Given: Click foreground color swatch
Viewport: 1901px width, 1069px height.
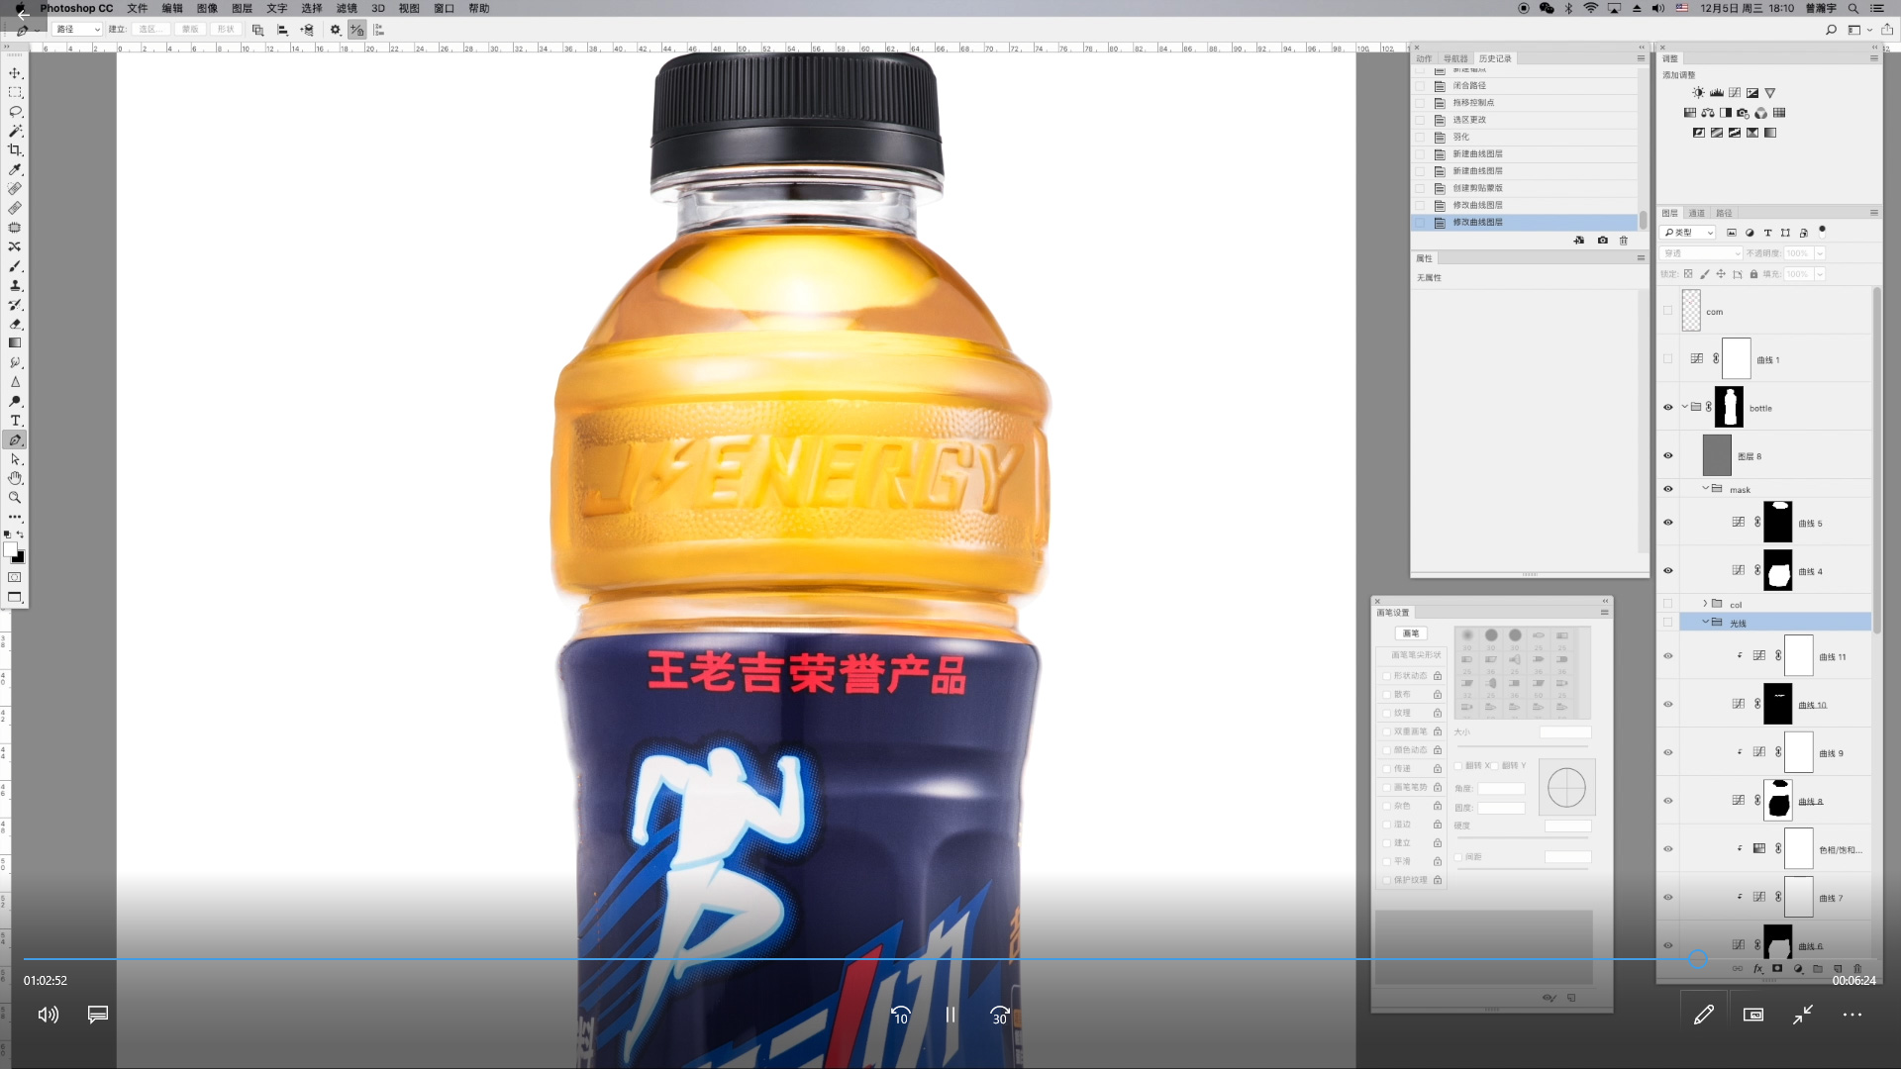Looking at the screenshot, I should pyautogui.click(x=11, y=549).
